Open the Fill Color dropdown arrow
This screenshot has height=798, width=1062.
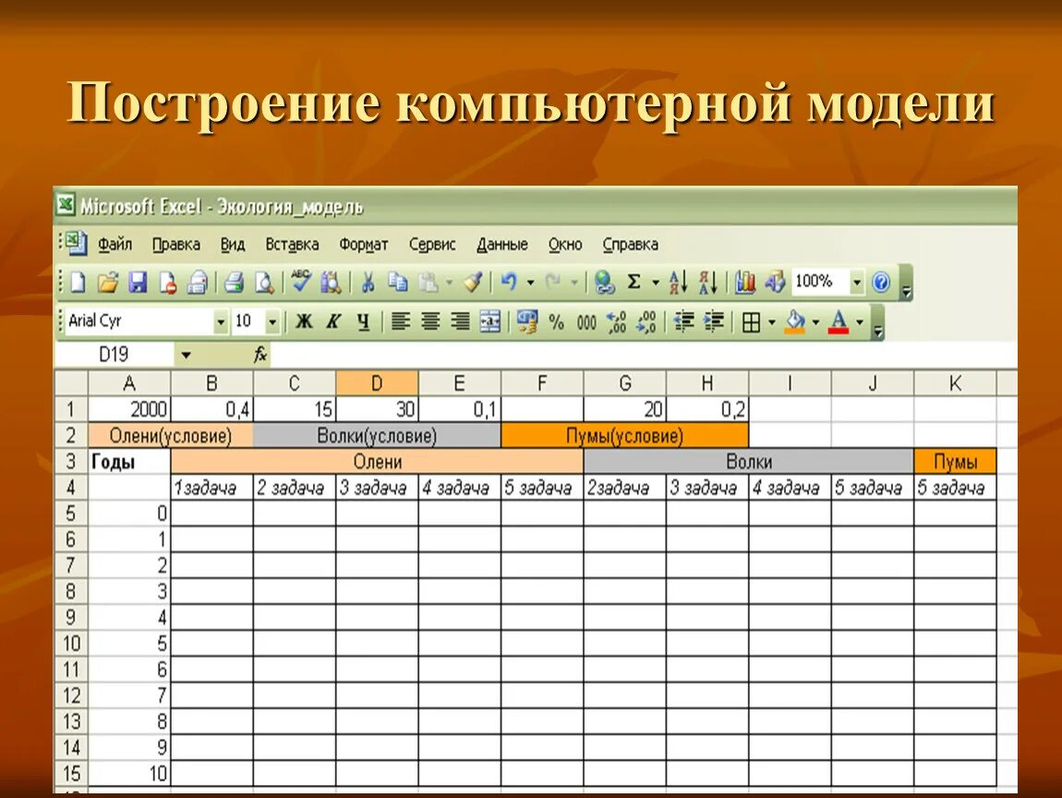[x=815, y=322]
